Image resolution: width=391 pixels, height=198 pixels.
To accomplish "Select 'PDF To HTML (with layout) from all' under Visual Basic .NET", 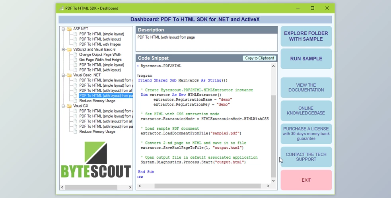I will pyautogui.click(x=106, y=91).
